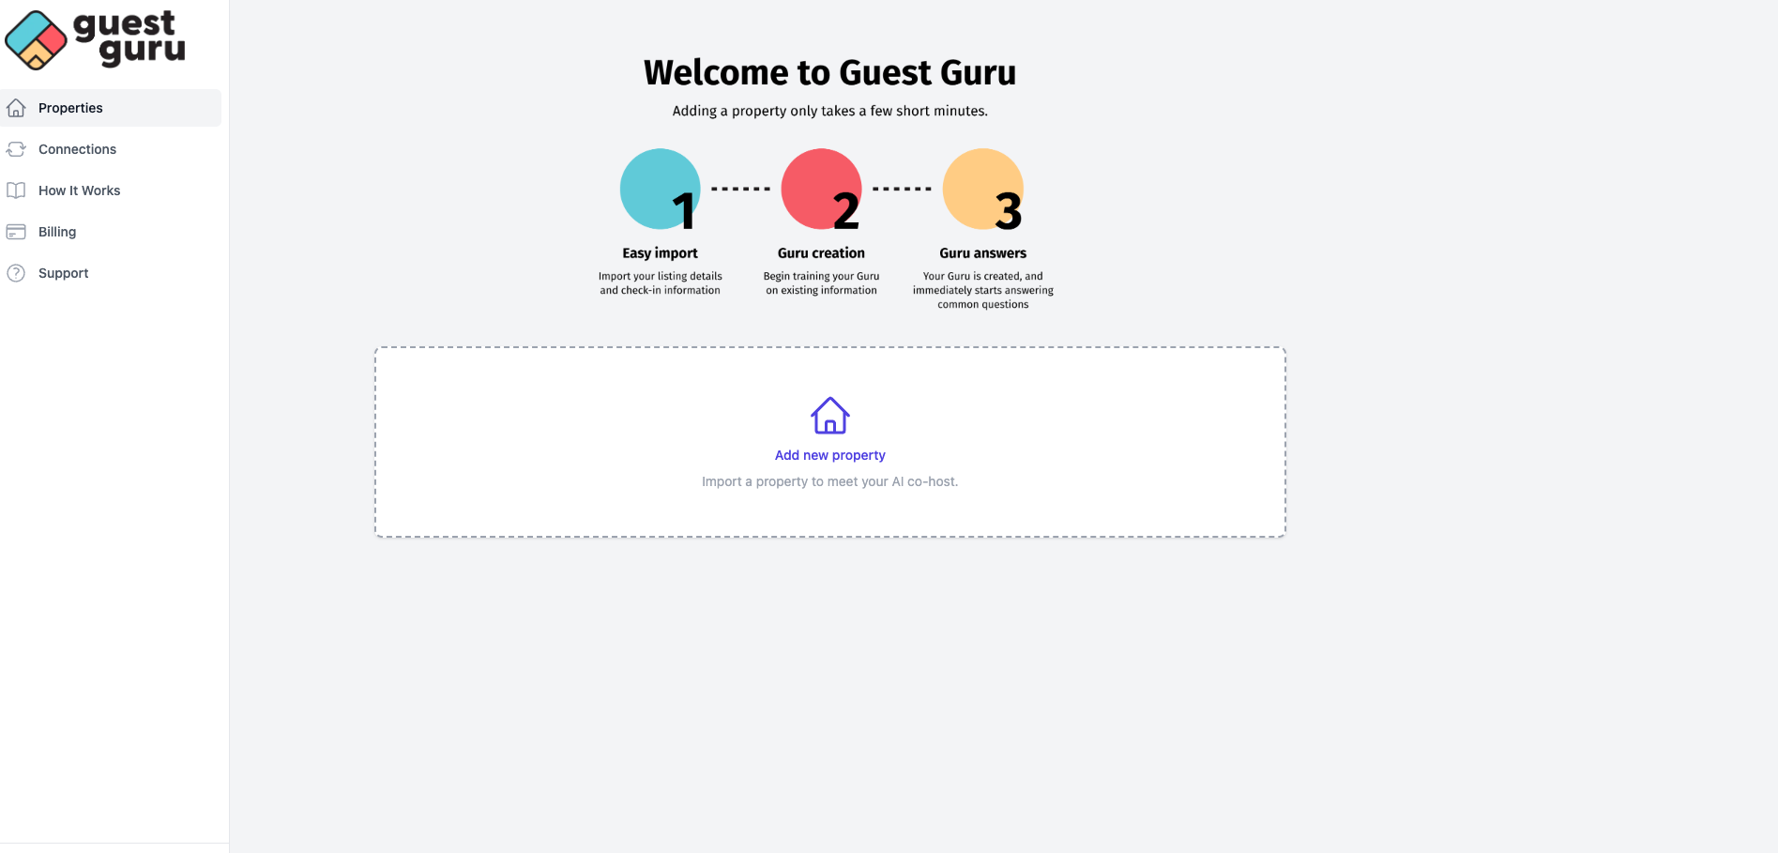The image size is (1778, 853).
Task: Click the Guru creation heading
Action: 822,253
